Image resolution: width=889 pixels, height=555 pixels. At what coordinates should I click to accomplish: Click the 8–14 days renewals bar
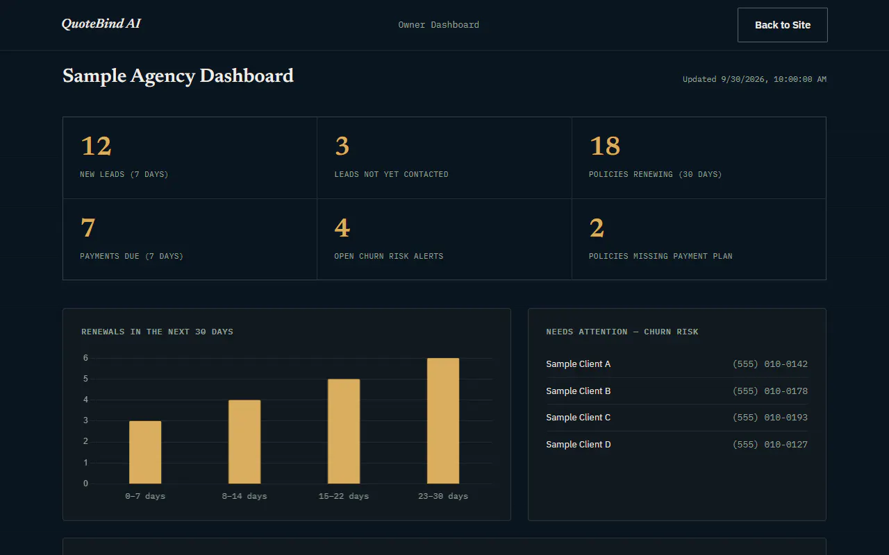click(244, 442)
